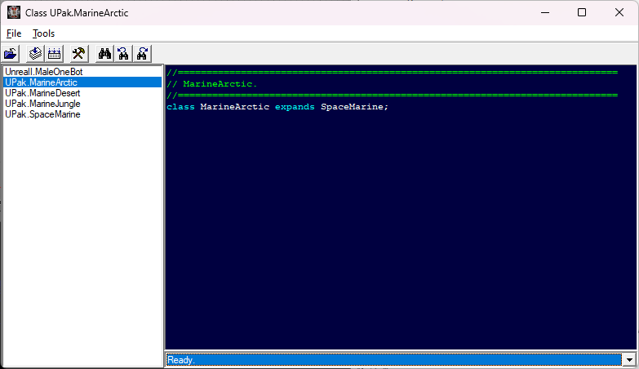The height and width of the screenshot is (369, 639).
Task: Click the open folder toolbar icon
Action: pyautogui.click(x=11, y=53)
